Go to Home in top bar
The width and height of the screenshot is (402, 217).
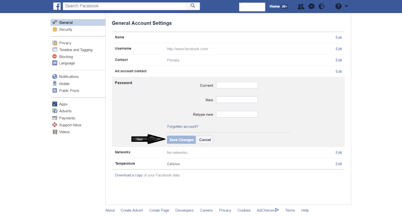pos(274,6)
